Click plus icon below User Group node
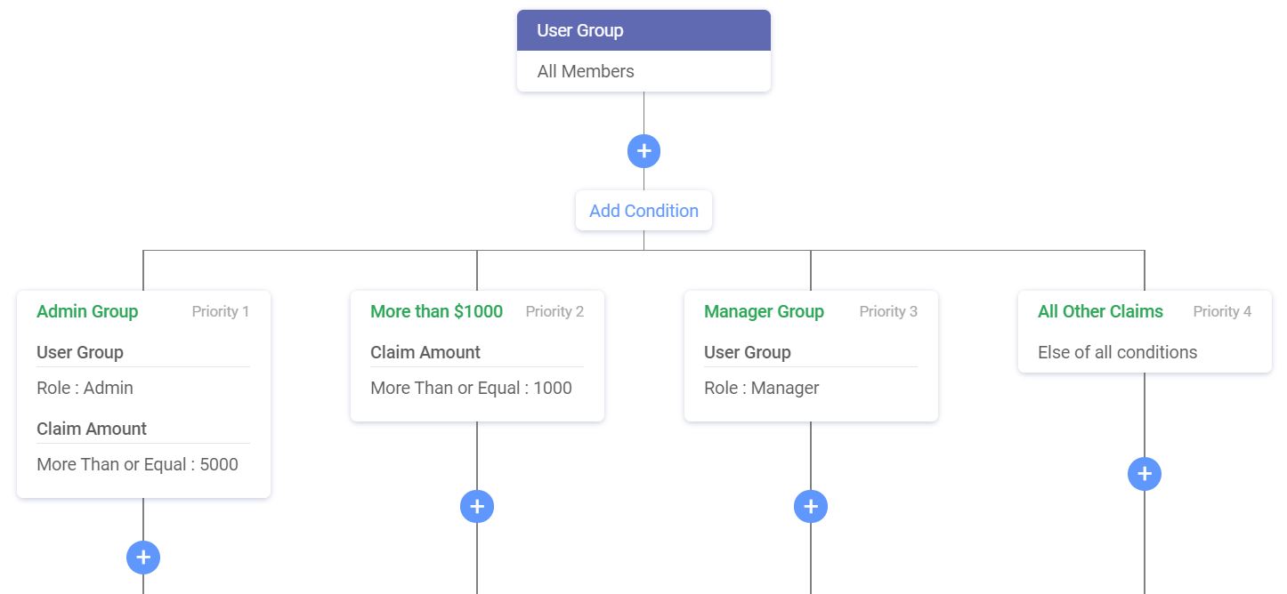The width and height of the screenshot is (1287, 594). [643, 151]
